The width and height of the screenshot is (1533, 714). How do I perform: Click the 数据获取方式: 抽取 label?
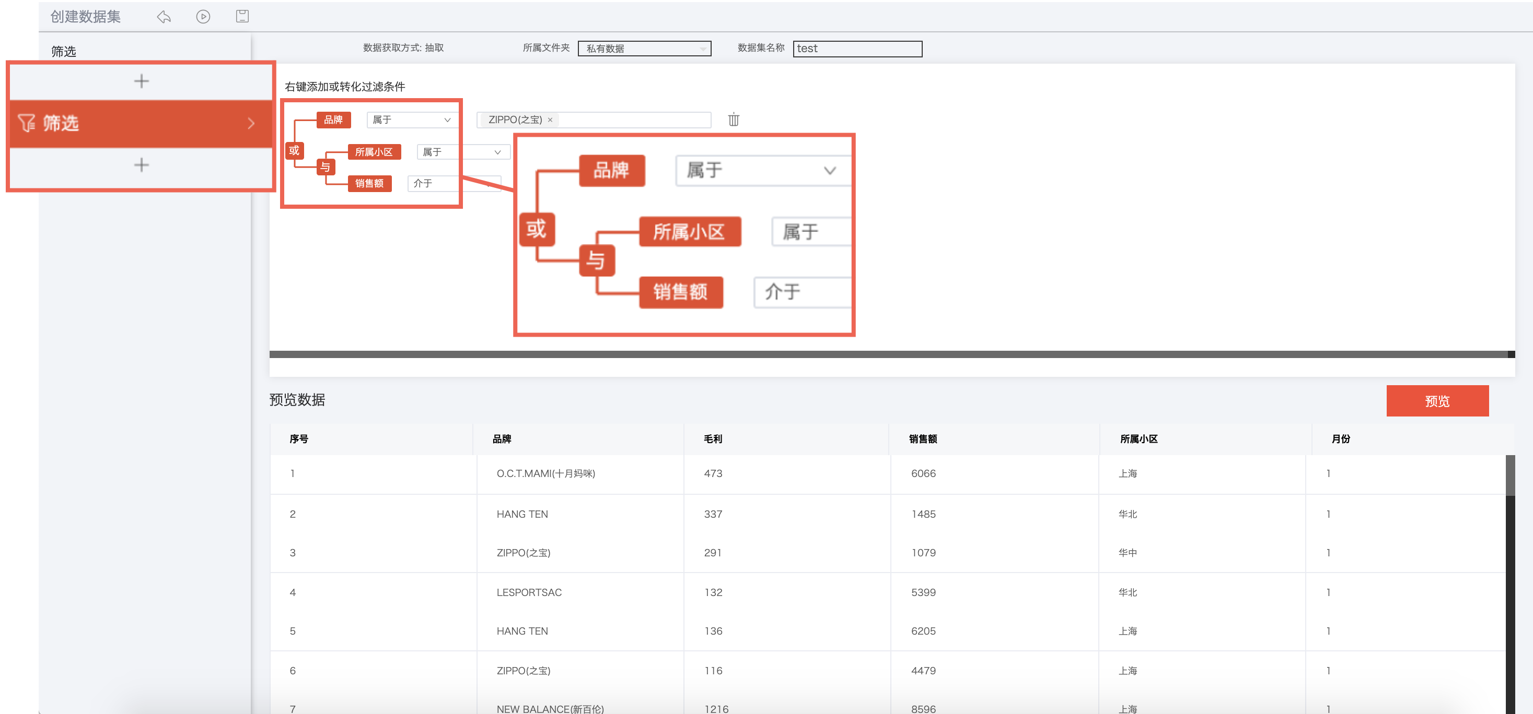403,47
